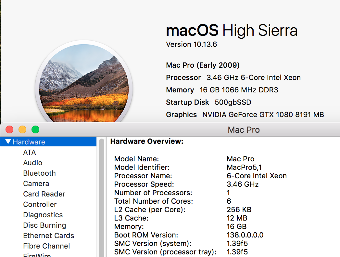This screenshot has width=340, height=257.
Task: Click '3.46 GHz 6-Core Intel Xeon' processor value
Action: 254,77
